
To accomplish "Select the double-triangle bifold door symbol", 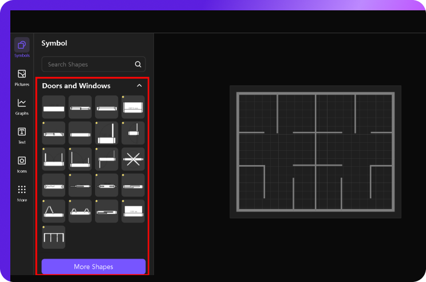I will coord(80,211).
